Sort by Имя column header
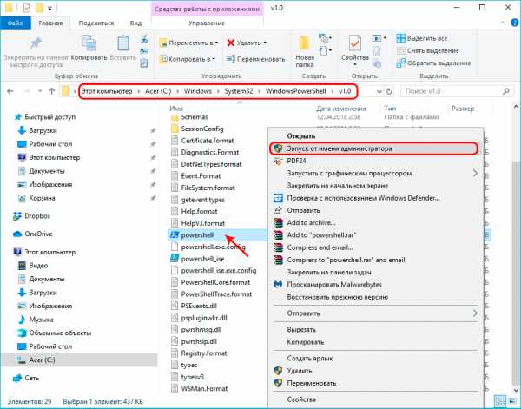 click(176, 109)
